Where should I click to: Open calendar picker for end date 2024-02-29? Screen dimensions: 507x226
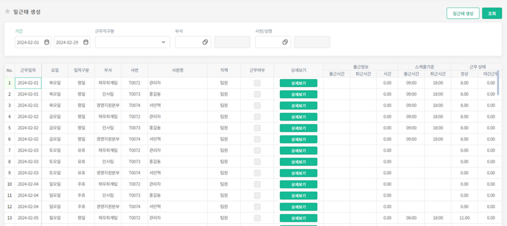pos(86,42)
